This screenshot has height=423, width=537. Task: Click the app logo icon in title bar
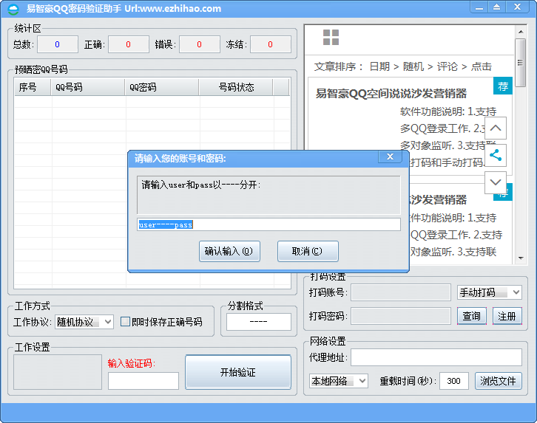13,9
